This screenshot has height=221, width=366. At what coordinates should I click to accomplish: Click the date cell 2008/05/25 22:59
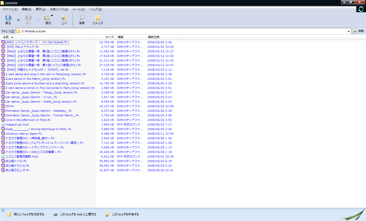[160, 106]
